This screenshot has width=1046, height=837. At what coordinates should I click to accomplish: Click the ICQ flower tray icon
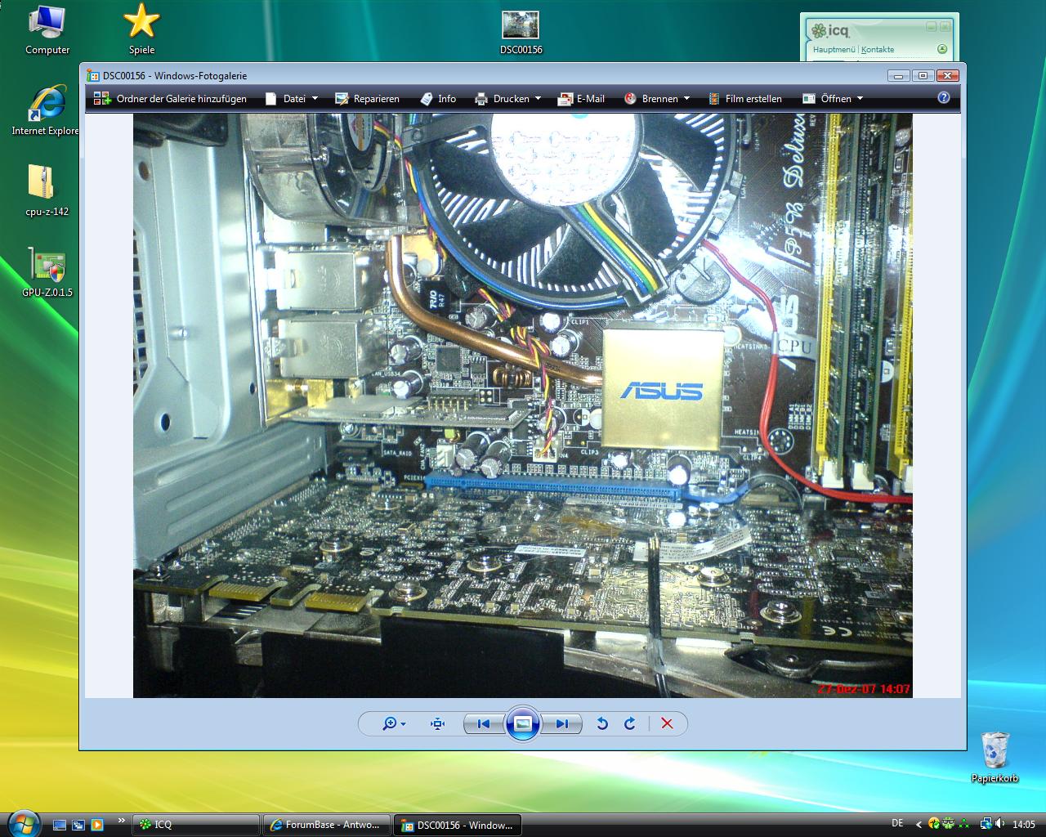pos(949,824)
